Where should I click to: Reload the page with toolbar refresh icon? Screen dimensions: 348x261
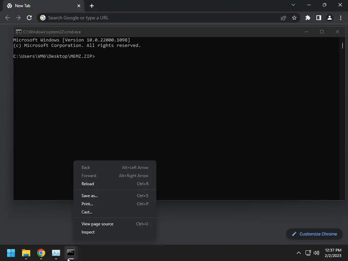(29, 18)
